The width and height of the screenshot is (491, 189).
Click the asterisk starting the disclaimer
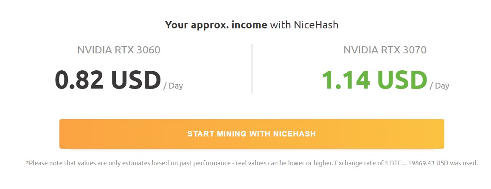27,162
